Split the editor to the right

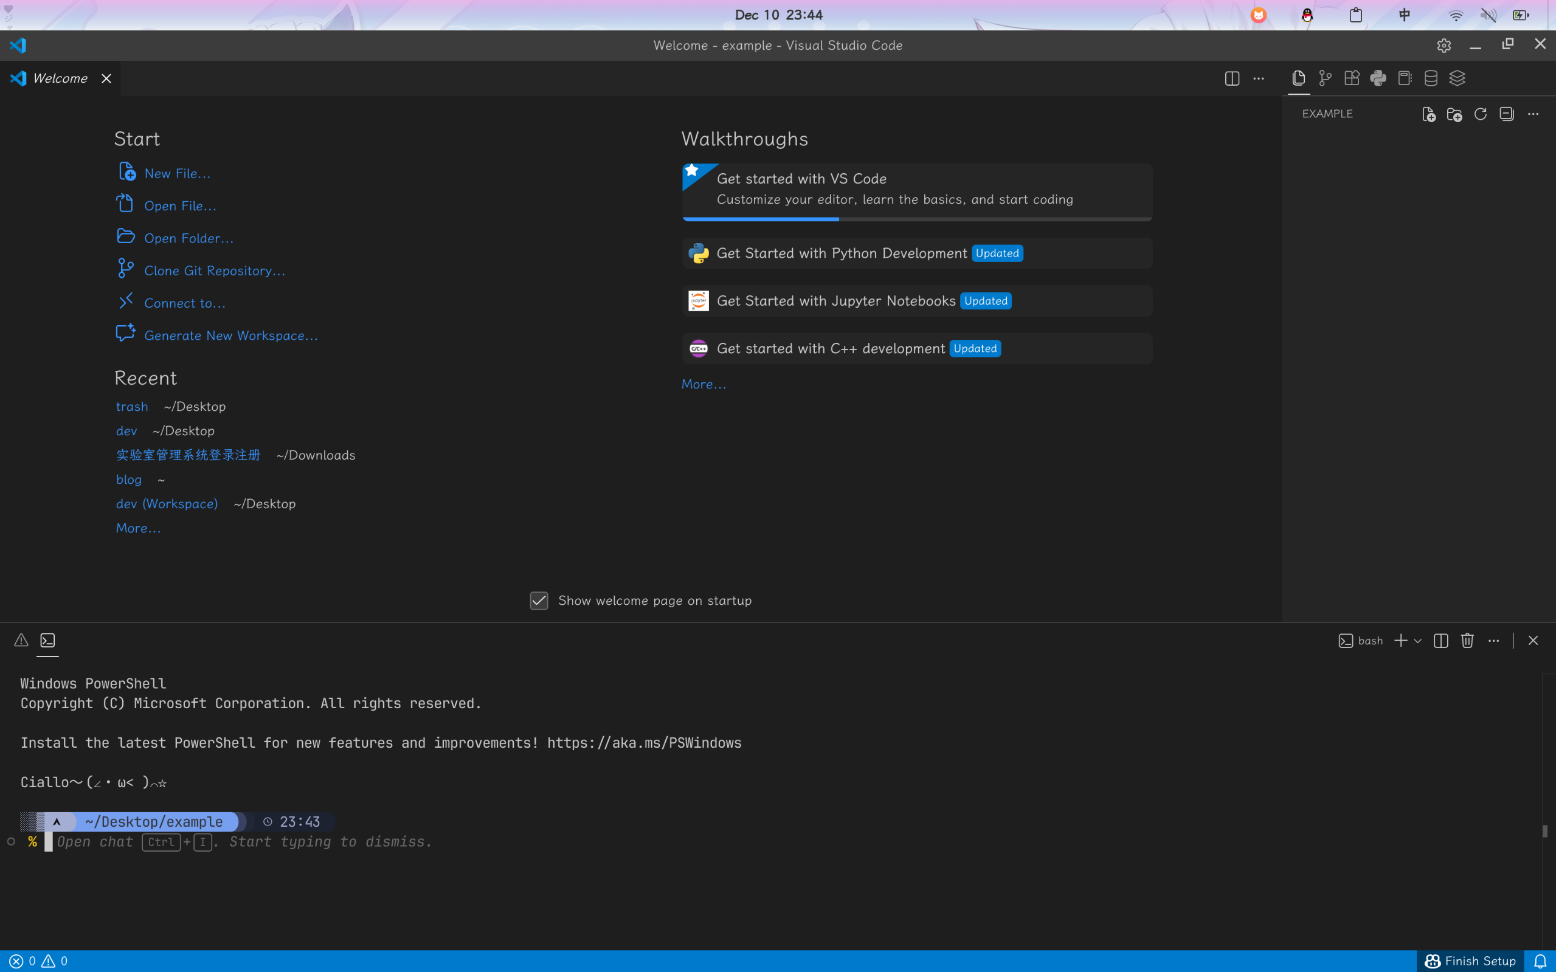[x=1232, y=78]
